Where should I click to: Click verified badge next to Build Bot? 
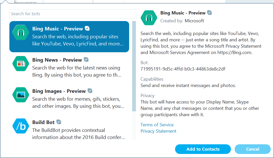59,122
